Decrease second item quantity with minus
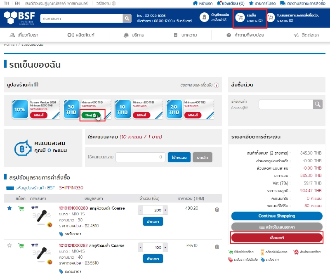This screenshot has width=330, height=276. [140, 248]
